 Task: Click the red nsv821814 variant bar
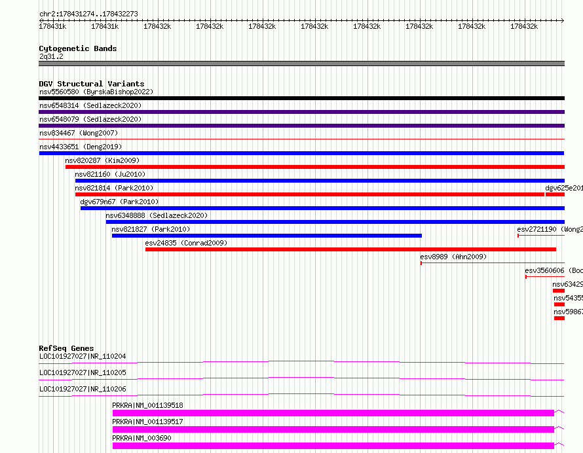(x=310, y=194)
